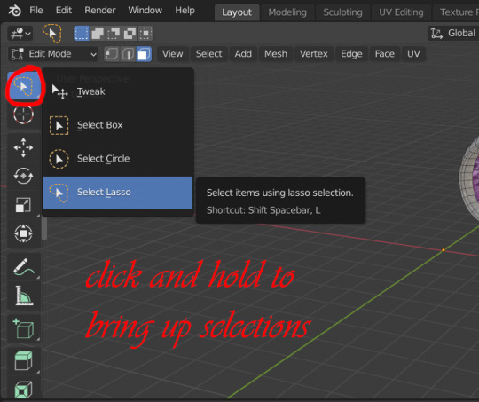
Task: Select the Cursor tool
Action: pyautogui.click(x=24, y=114)
